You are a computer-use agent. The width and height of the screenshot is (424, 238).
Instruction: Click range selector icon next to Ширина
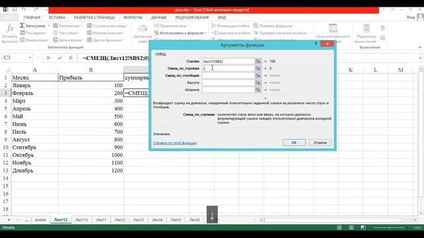(x=258, y=90)
